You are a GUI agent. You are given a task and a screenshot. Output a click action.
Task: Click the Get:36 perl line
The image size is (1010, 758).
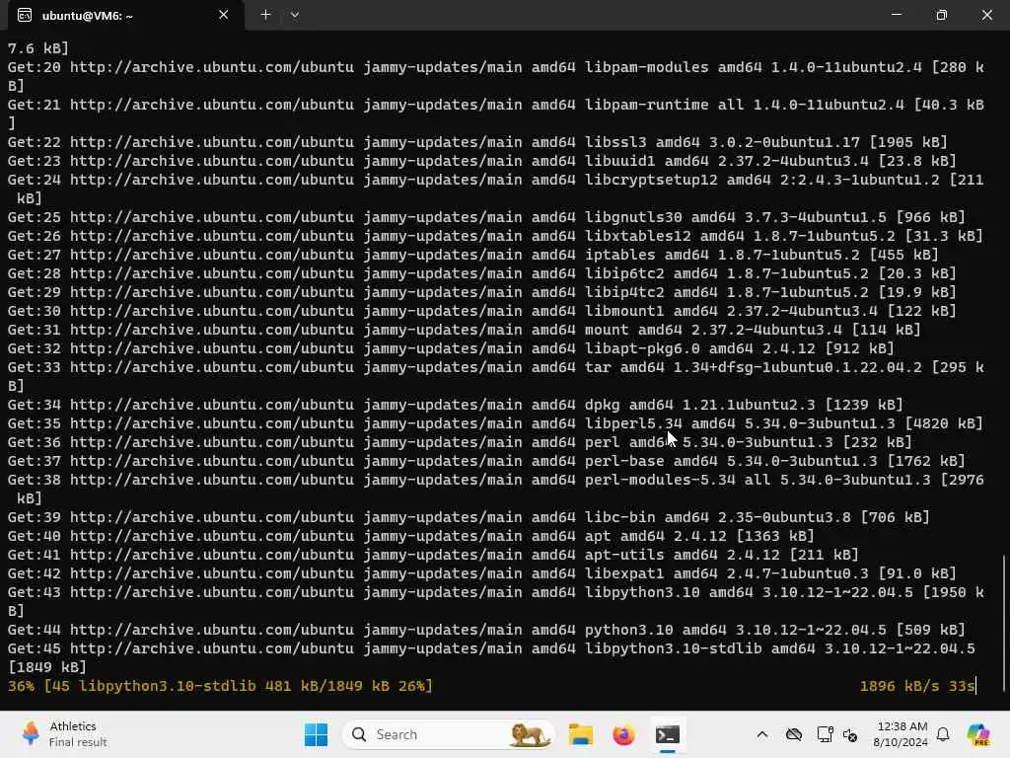point(460,442)
